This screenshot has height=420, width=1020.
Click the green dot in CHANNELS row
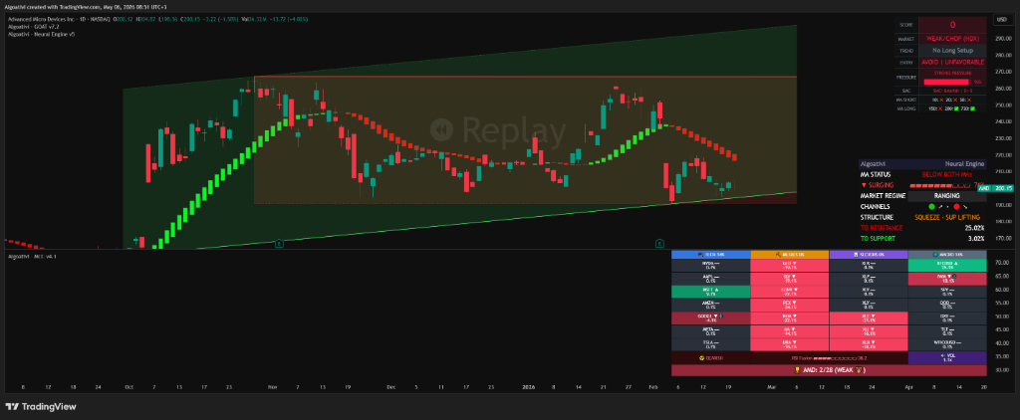point(931,206)
